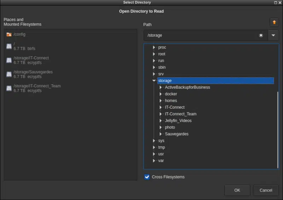The width and height of the screenshot is (283, 200).
Task: Select /storage/IT-Connect_Team mounted filesystem entry
Action: (37, 88)
